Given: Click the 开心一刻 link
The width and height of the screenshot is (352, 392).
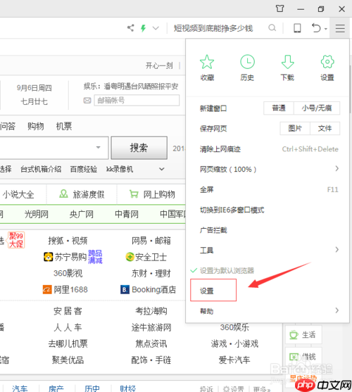Looking at the screenshot, I should [x=159, y=65].
